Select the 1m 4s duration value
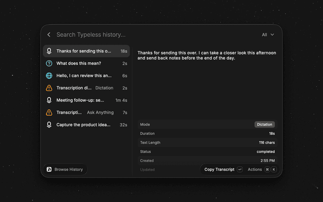The image size is (323, 202). [121, 100]
